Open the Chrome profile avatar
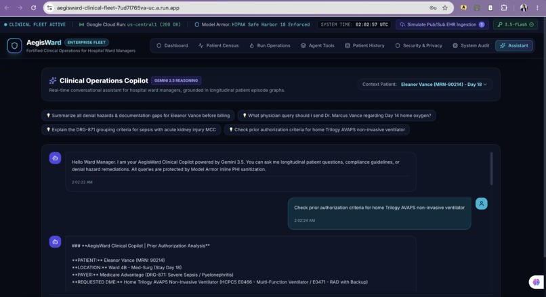The image size is (546, 297). coord(524,7)
